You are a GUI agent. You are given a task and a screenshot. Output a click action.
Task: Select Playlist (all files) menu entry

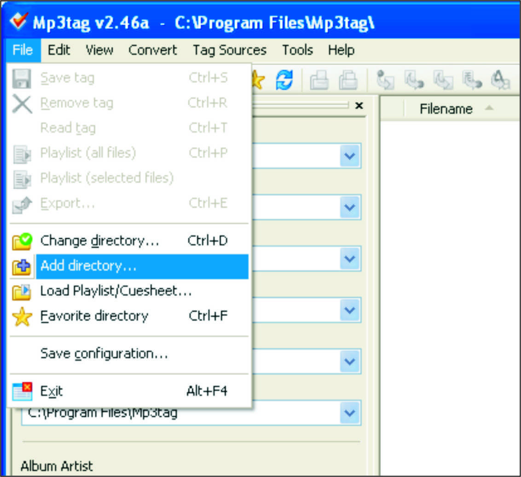pos(129,153)
